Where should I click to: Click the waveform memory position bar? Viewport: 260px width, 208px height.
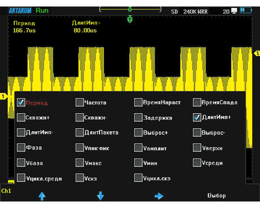pyautogui.click(x=130, y=9)
